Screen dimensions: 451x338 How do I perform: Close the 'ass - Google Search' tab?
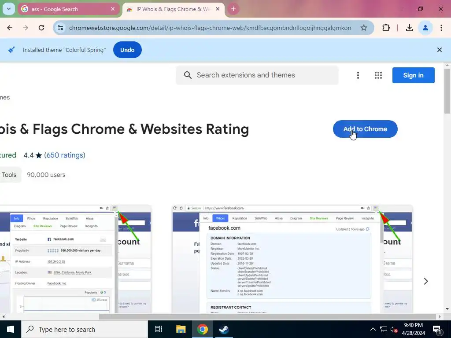click(113, 9)
